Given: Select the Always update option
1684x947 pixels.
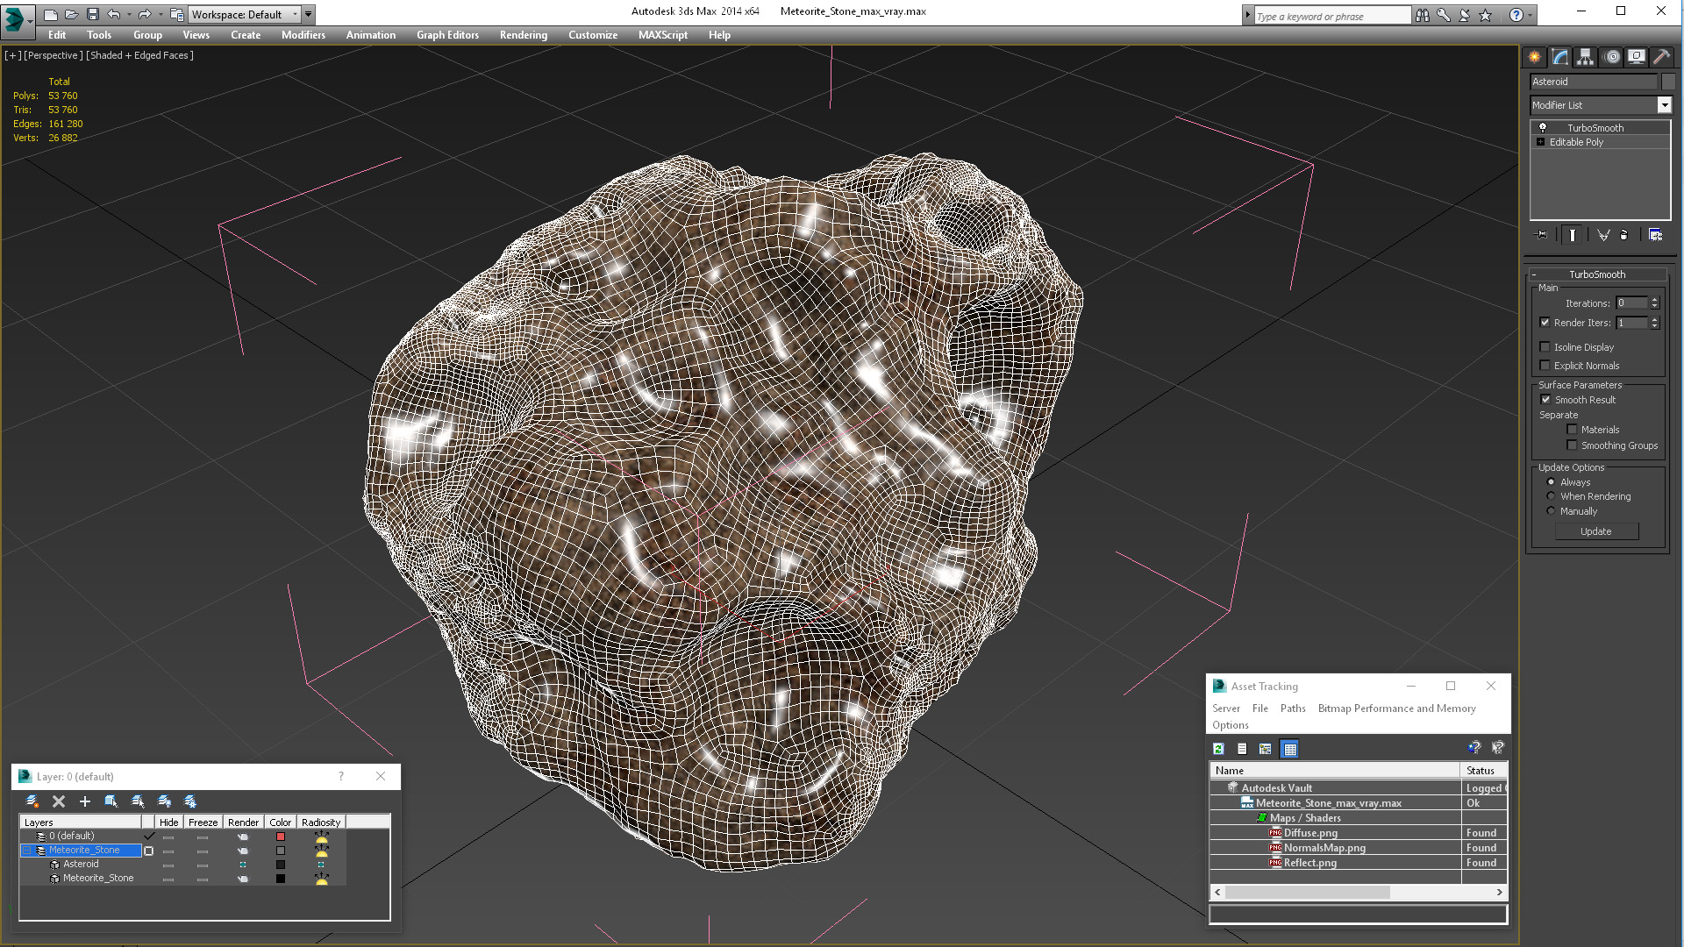Looking at the screenshot, I should pos(1551,482).
